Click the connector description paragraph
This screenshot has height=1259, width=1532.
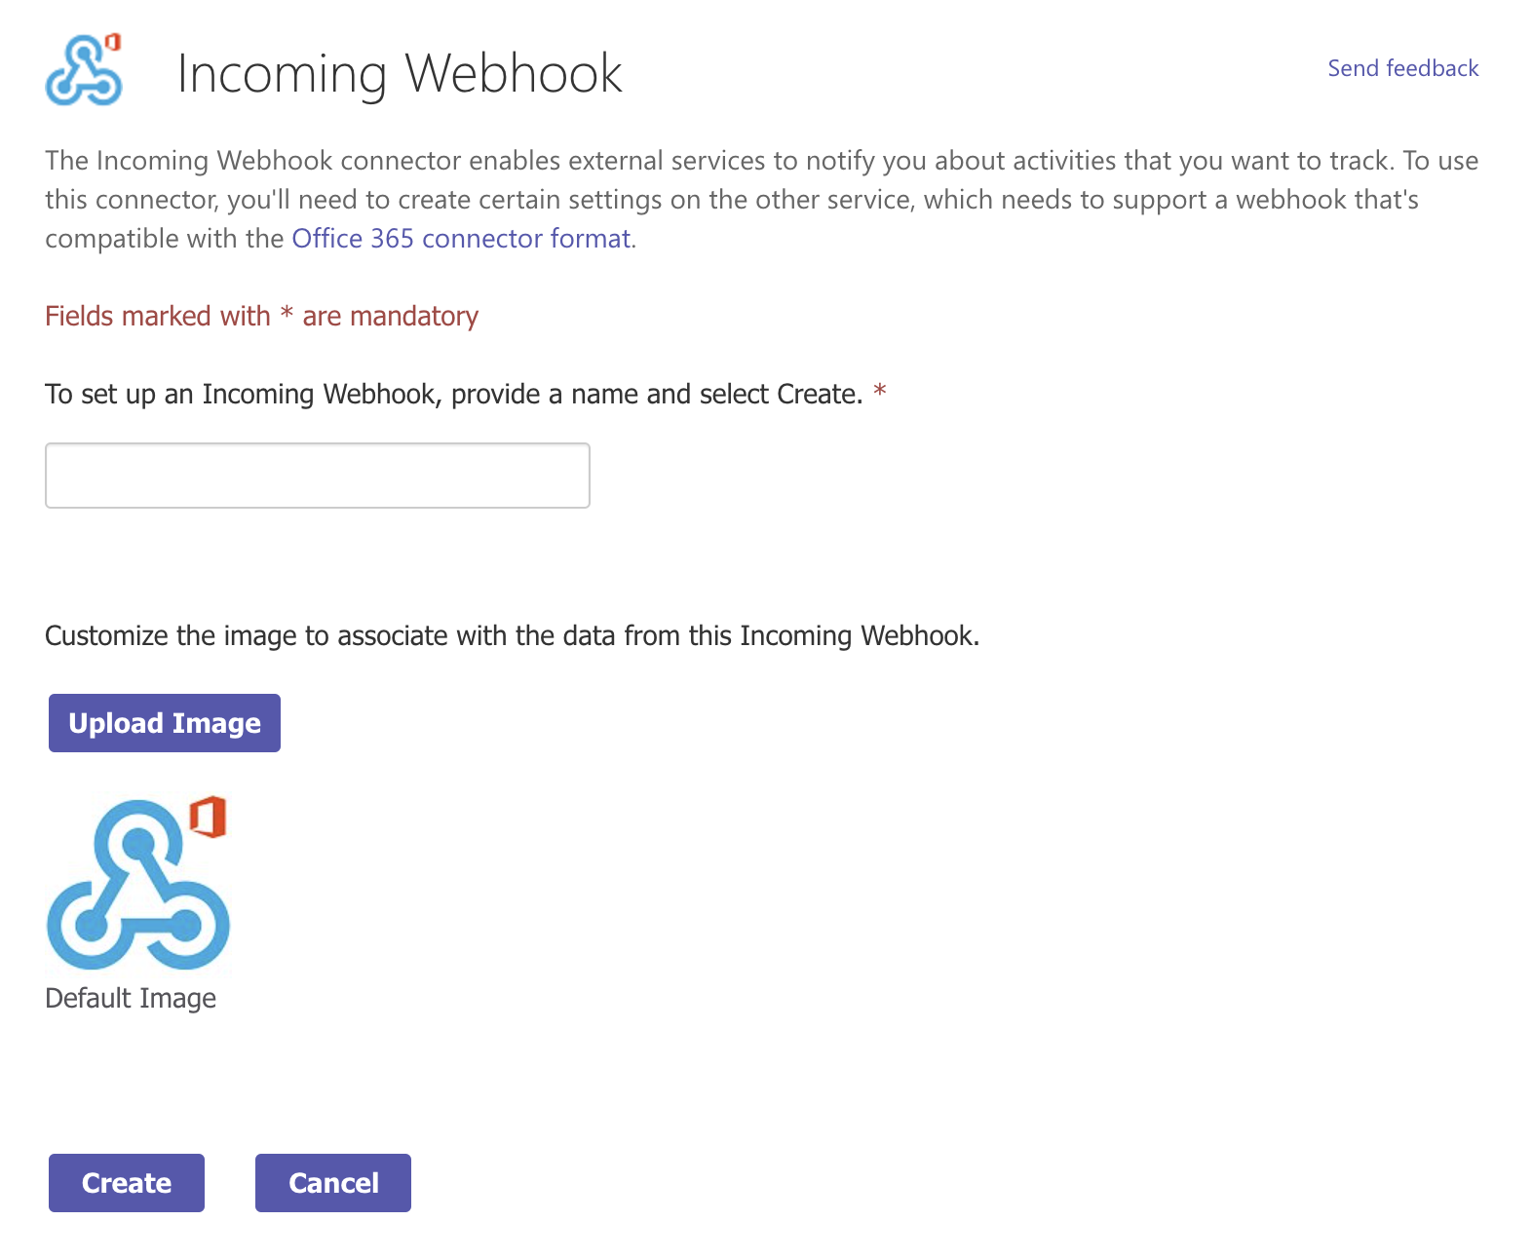click(x=760, y=198)
